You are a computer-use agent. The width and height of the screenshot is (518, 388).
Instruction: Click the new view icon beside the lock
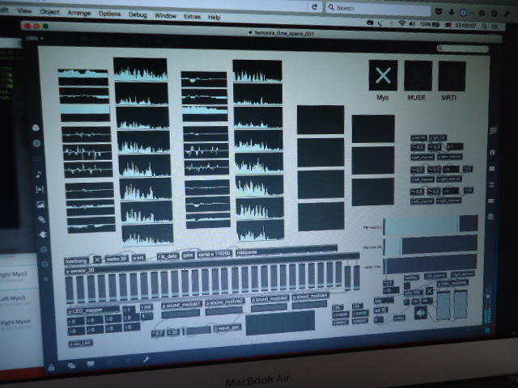click(71, 365)
